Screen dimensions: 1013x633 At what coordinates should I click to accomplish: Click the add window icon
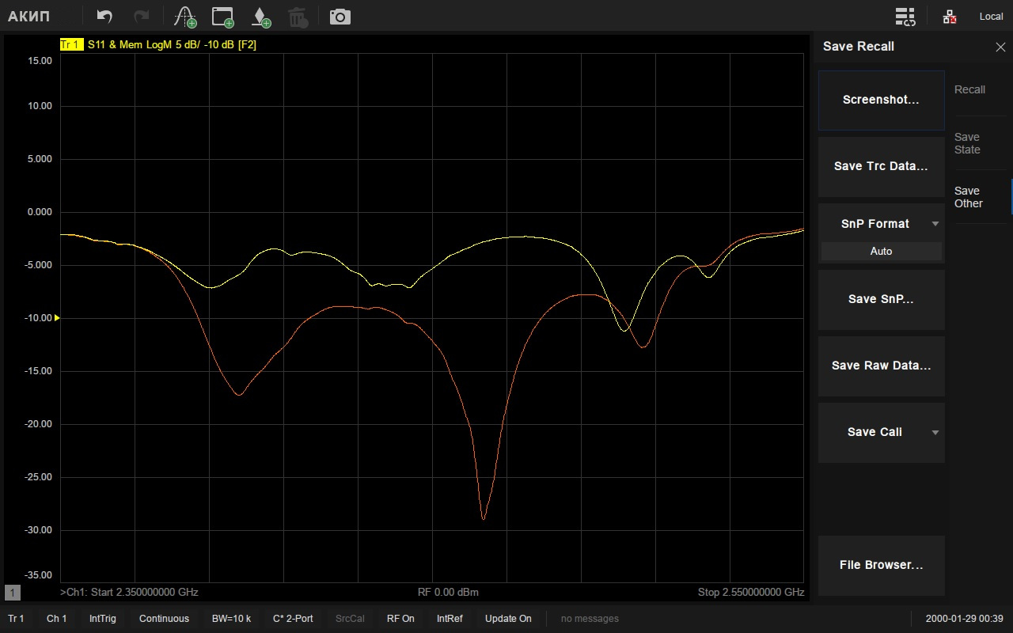(223, 17)
